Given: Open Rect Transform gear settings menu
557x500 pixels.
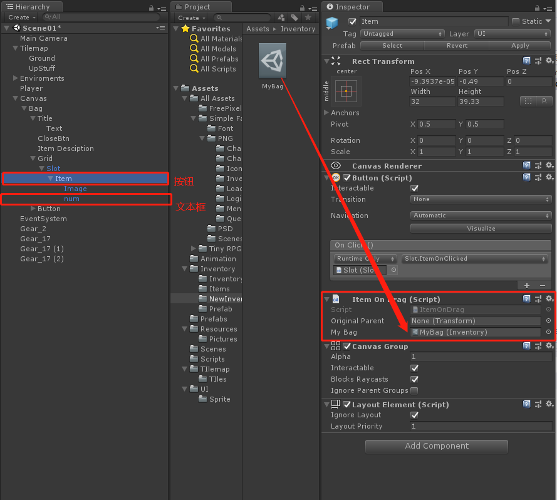Looking at the screenshot, I should [549, 61].
